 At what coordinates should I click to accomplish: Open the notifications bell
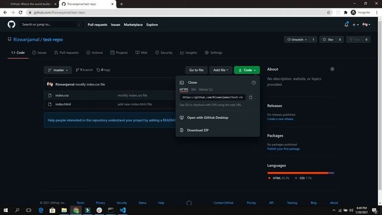pyautogui.click(x=346, y=24)
